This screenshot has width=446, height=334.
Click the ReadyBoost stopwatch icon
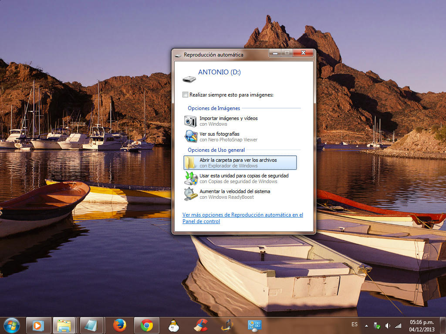click(x=190, y=194)
